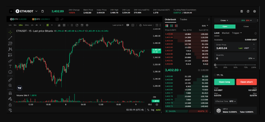Open more timeframes dropdown after 4h
The width and height of the screenshot is (265, 122).
pos(40,25)
